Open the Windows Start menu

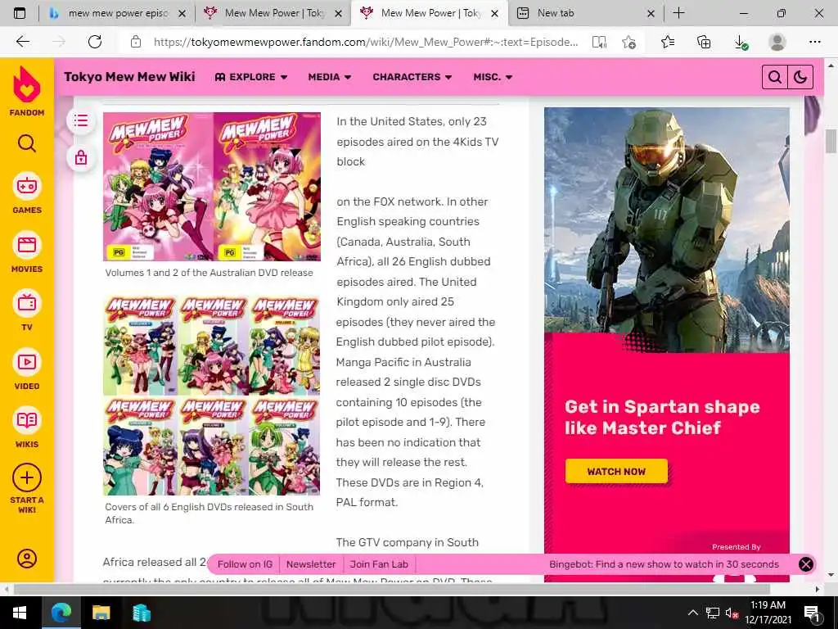(x=20, y=613)
